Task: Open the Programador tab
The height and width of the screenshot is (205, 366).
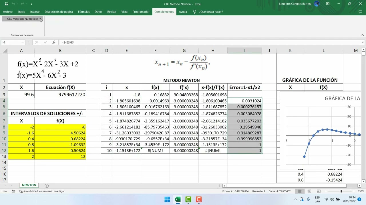Action: (x=141, y=12)
